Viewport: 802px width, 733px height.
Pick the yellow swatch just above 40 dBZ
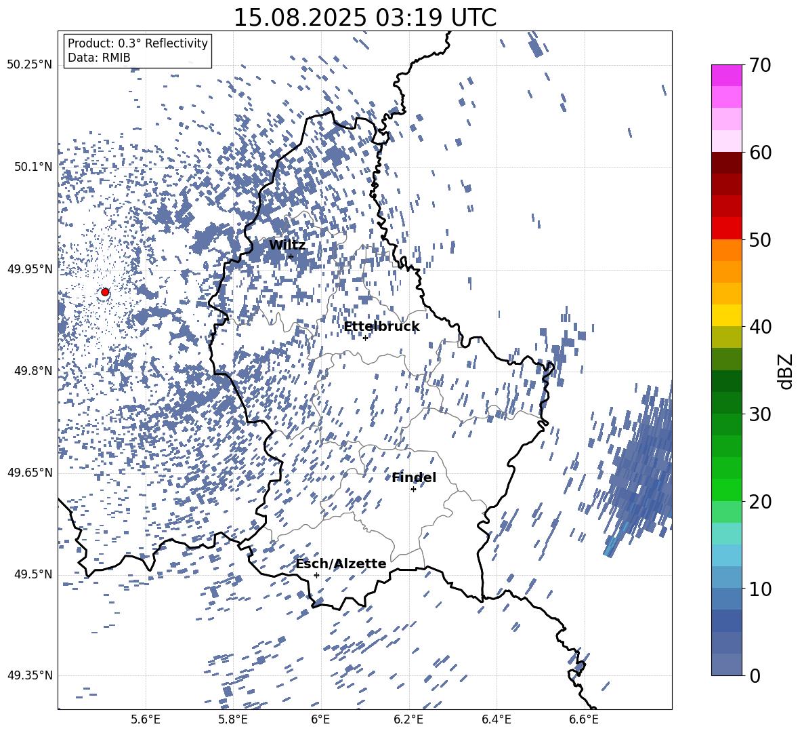pos(726,315)
